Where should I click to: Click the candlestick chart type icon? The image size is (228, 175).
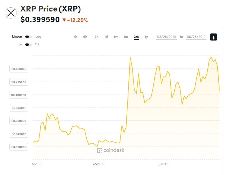pyautogui.click(x=37, y=44)
